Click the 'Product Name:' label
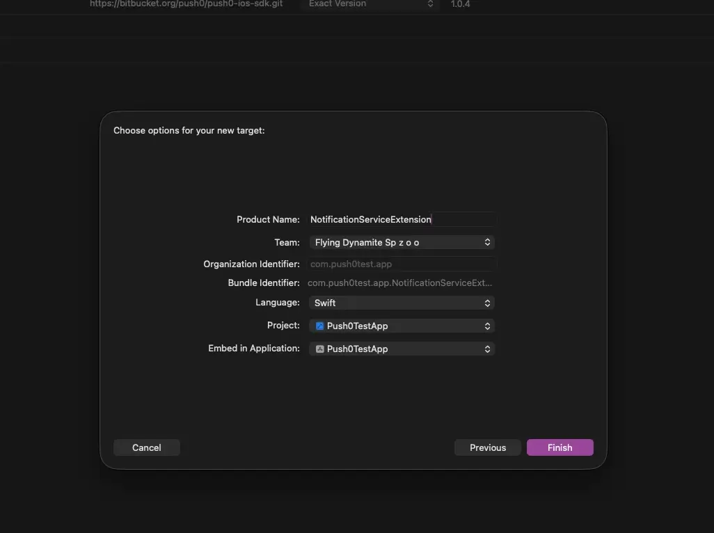Viewport: 714px width, 533px height. click(268, 219)
